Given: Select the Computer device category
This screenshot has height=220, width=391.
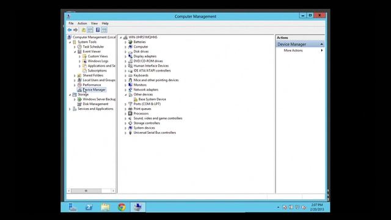Looking at the screenshot, I should pyautogui.click(x=141, y=46).
